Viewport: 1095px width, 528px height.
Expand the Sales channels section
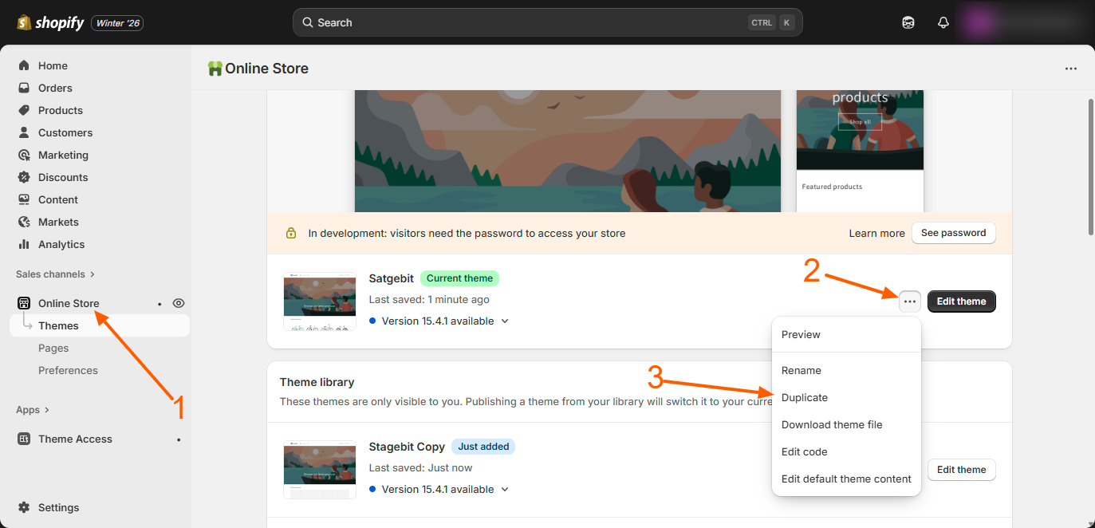pyautogui.click(x=55, y=274)
